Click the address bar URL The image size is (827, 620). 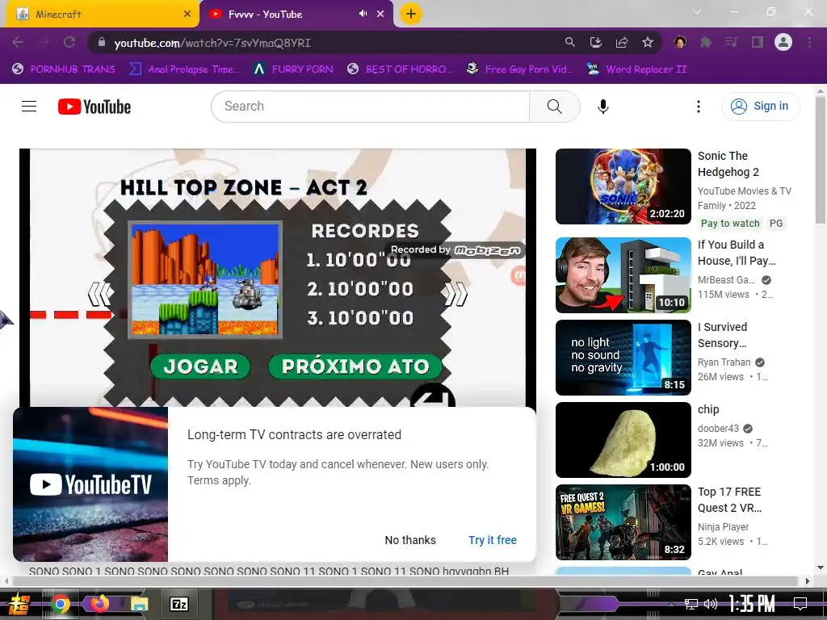[212, 43]
